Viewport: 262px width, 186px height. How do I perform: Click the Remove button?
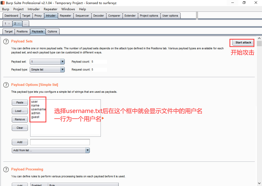coord(20,119)
